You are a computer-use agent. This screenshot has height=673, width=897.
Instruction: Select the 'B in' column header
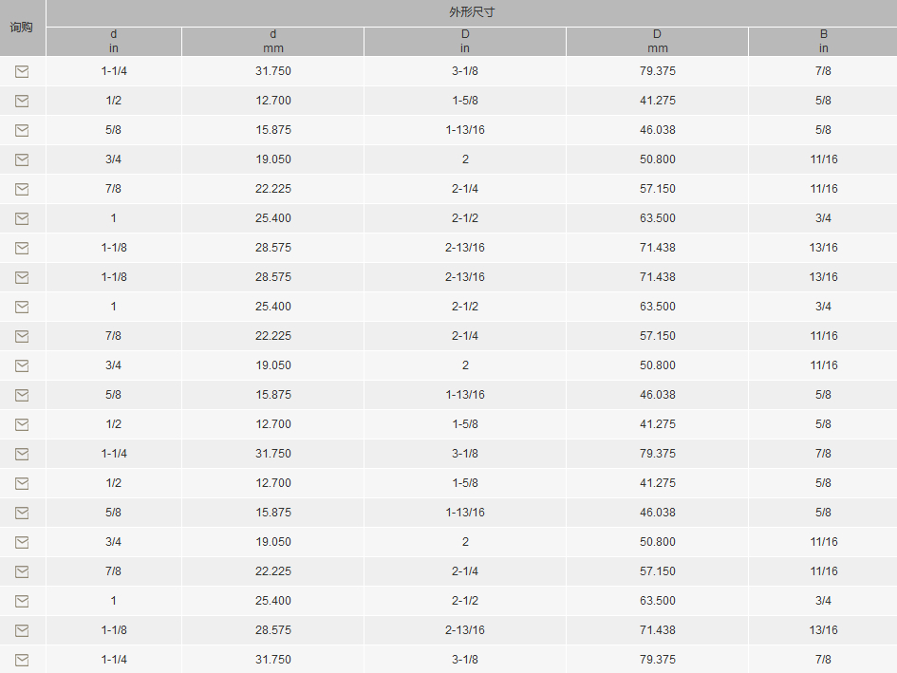coord(823,41)
